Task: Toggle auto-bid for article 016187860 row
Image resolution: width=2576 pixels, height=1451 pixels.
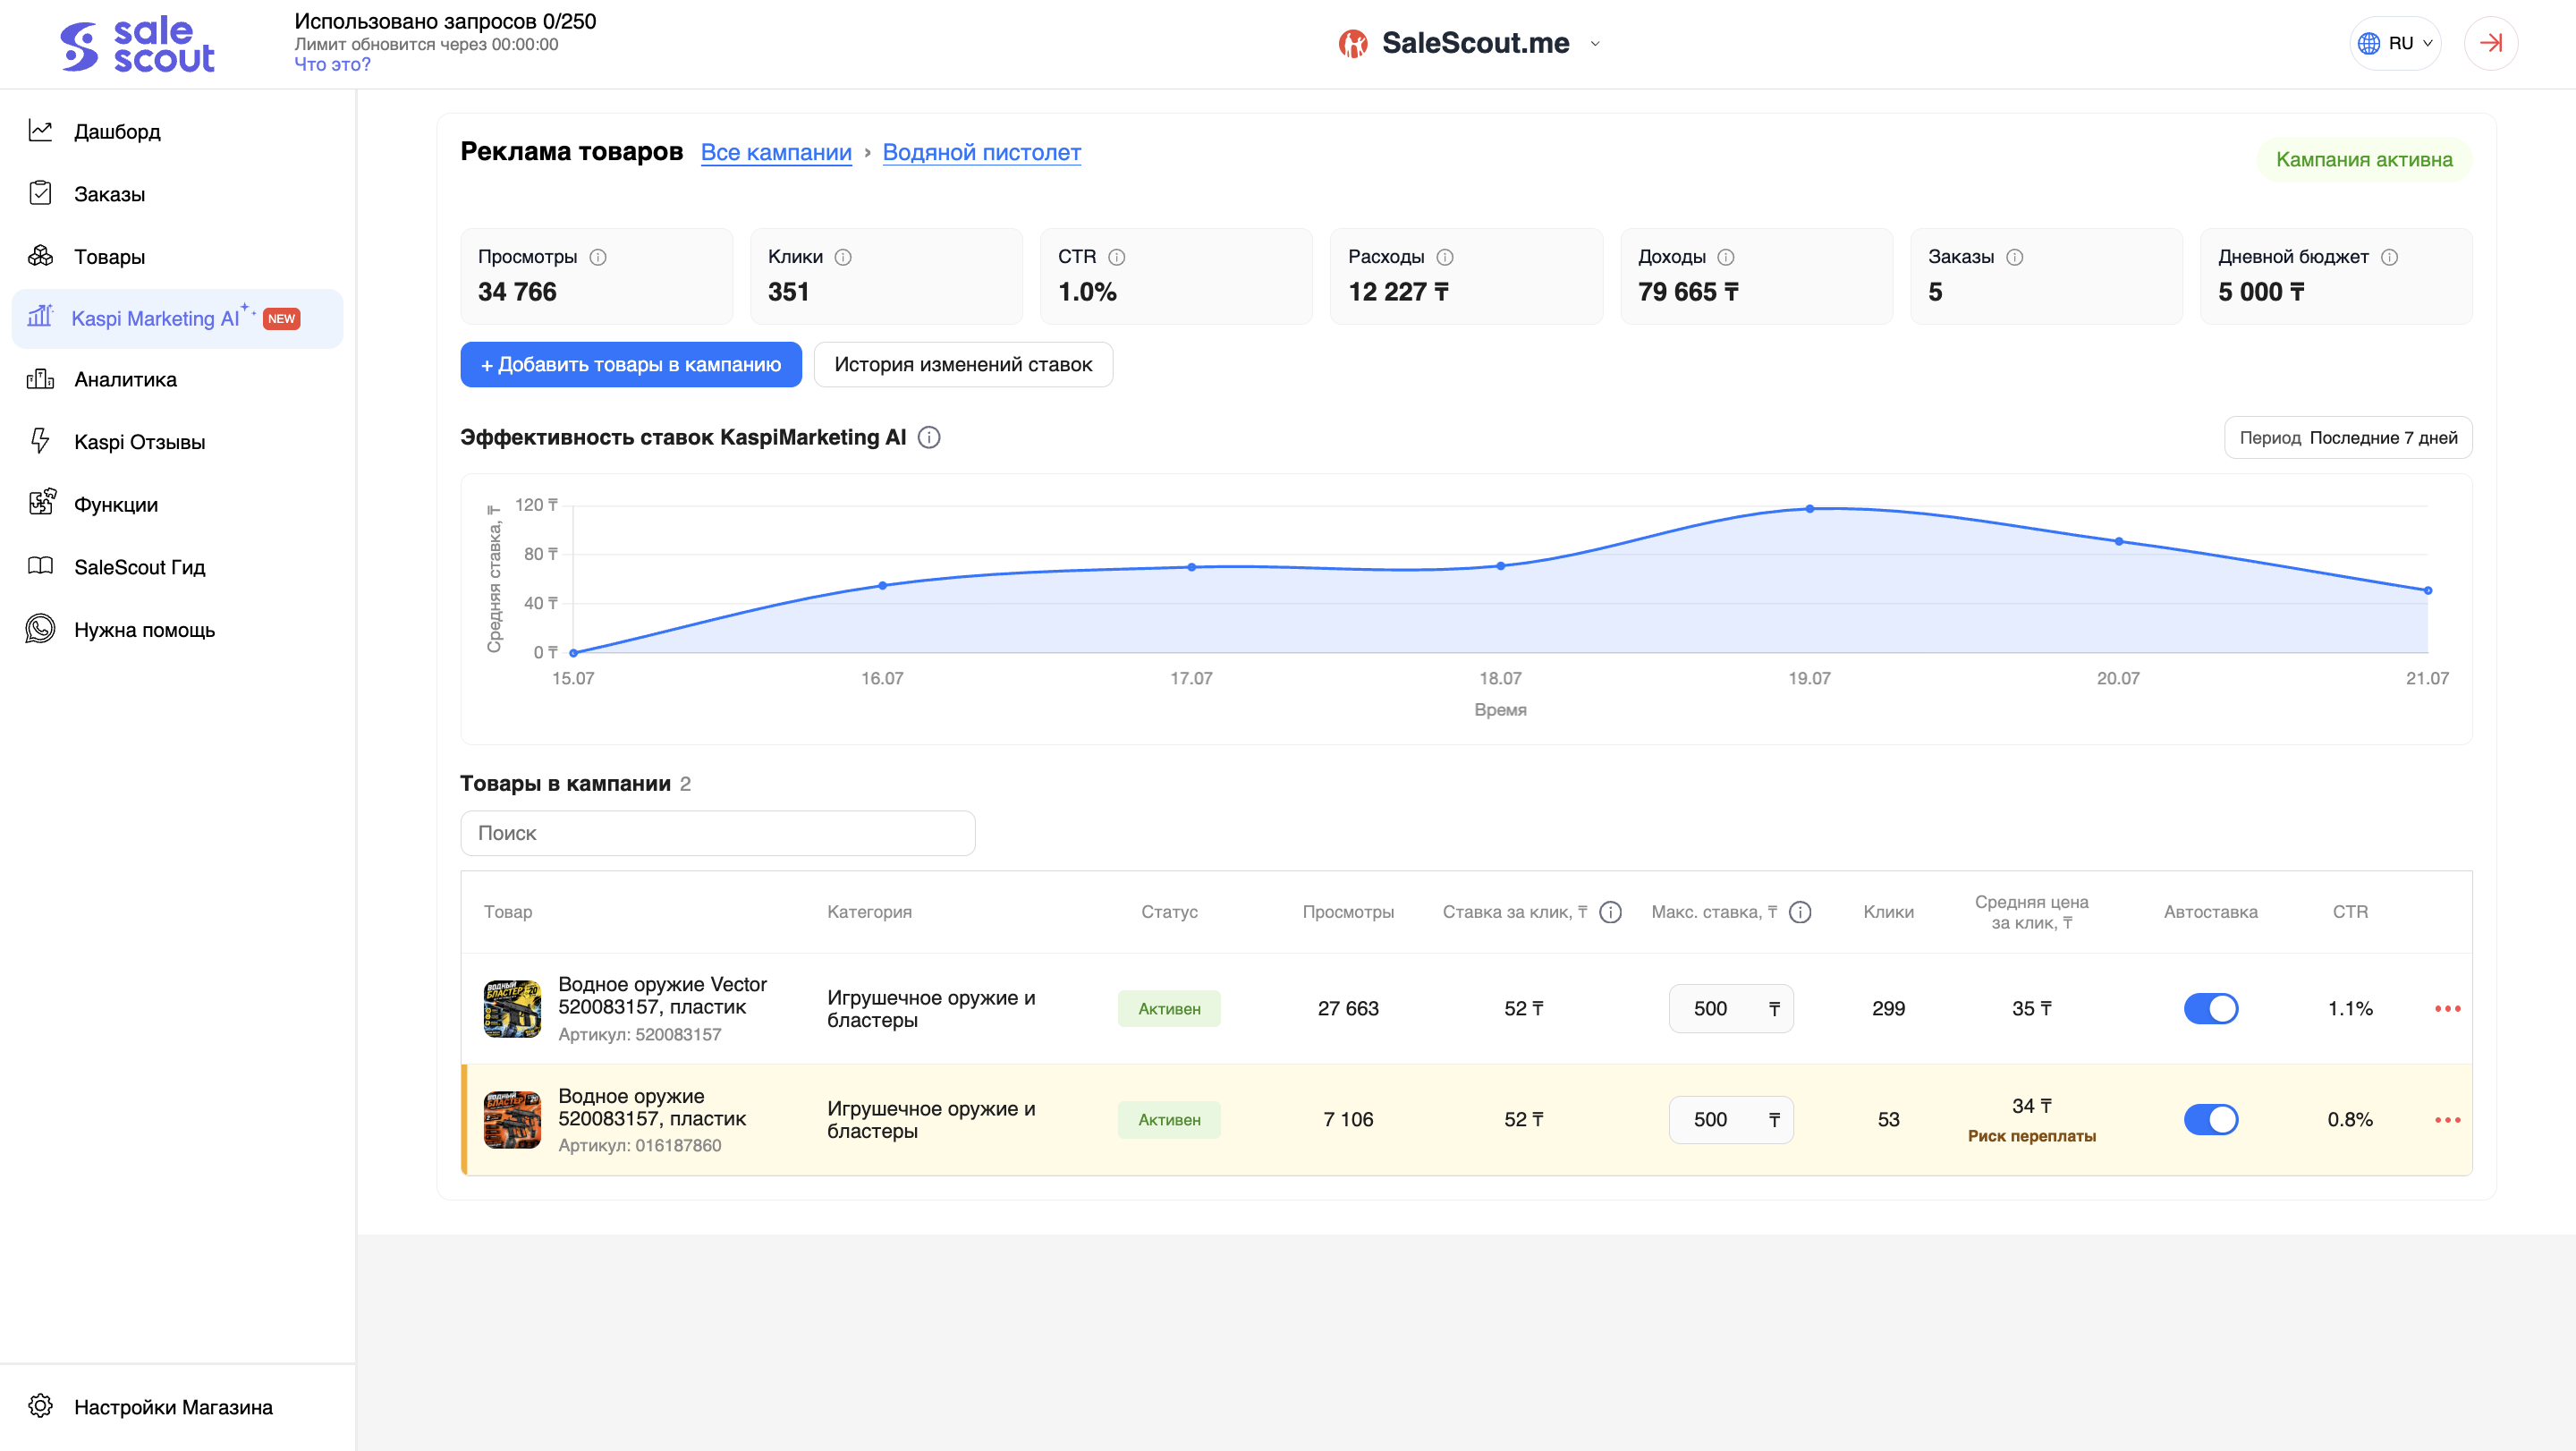Action: point(2211,1119)
